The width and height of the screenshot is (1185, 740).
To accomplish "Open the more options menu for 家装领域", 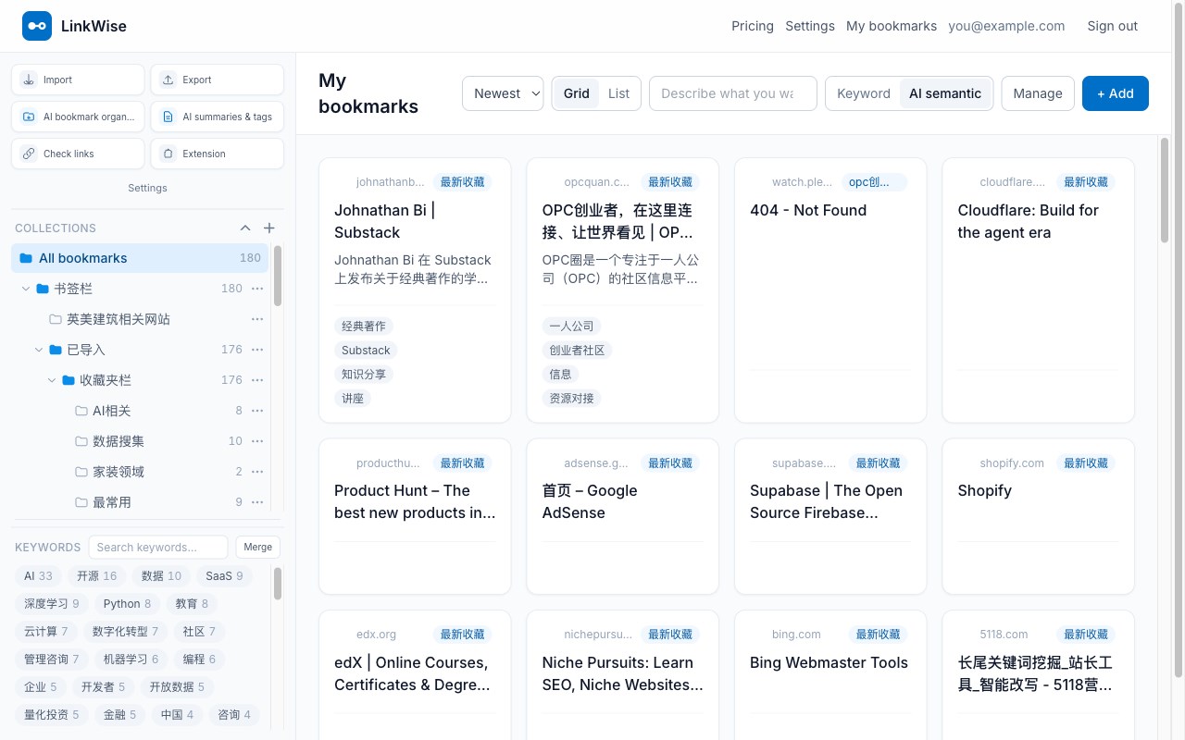I will pos(257,472).
